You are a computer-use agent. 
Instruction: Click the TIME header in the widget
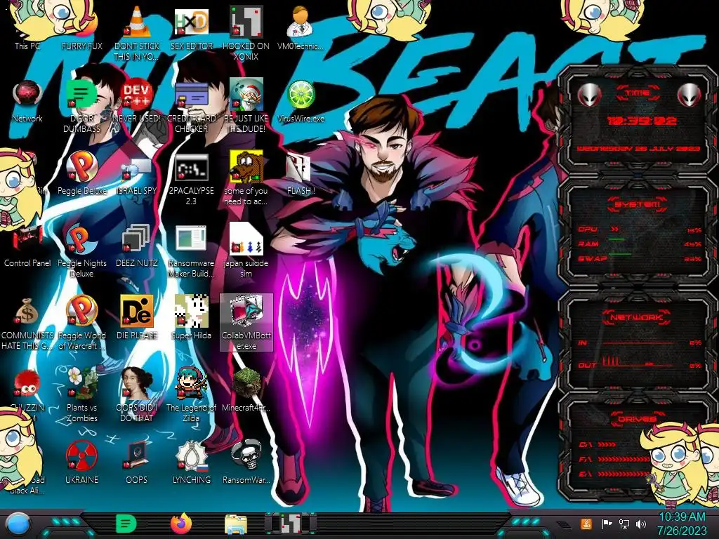coord(638,93)
